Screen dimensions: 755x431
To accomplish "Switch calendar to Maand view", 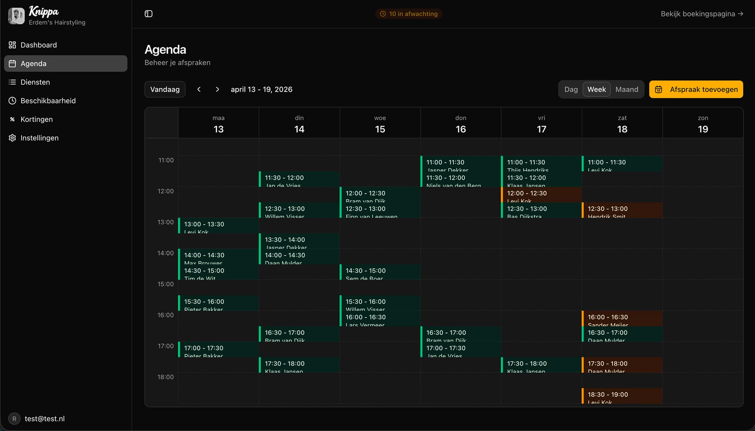I will pyautogui.click(x=626, y=89).
